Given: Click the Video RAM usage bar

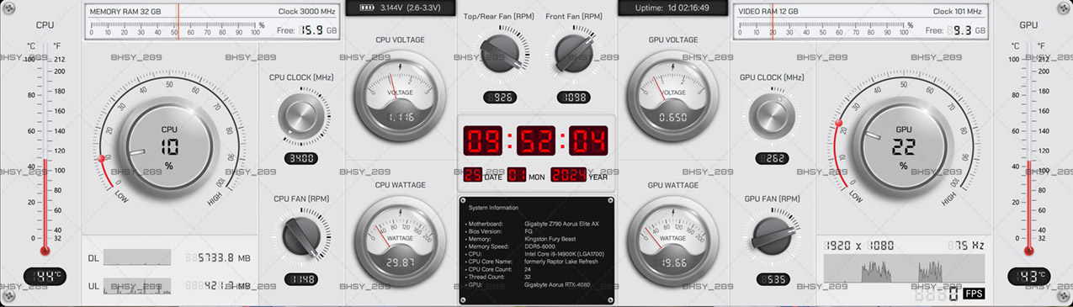Looking at the screenshot, I should [821, 29].
